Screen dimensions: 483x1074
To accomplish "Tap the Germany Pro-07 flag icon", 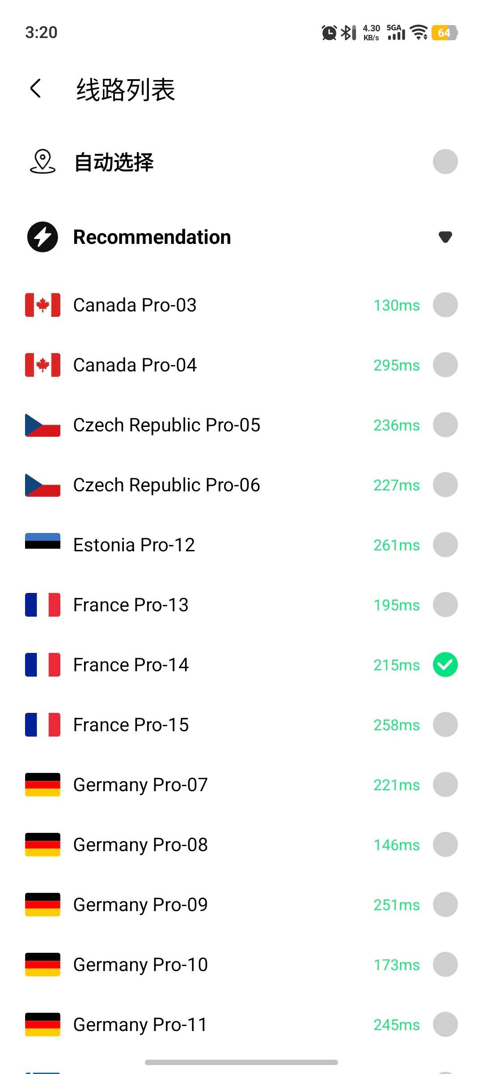I will (42, 785).
